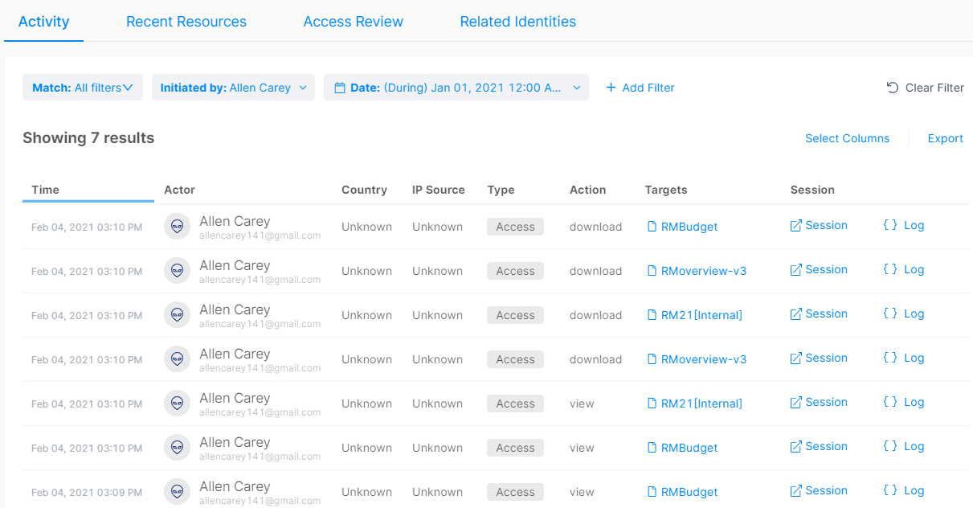Click the Log braces icon in second row
Image resolution: width=973 pixels, height=508 pixels.
890,270
